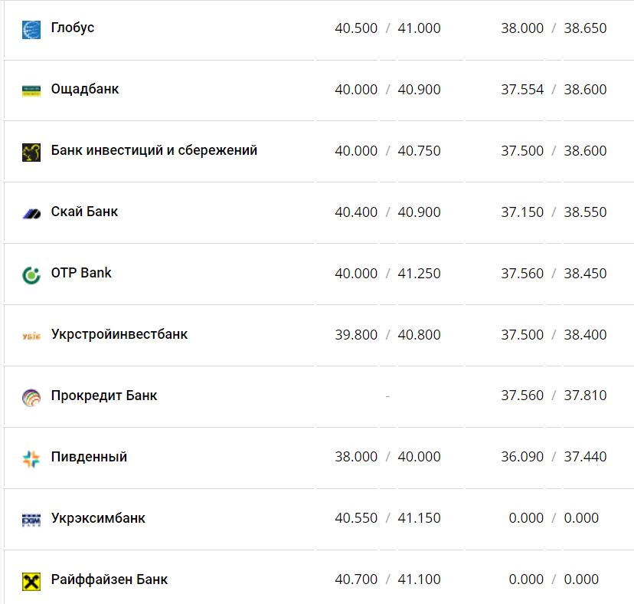Open the Глобус bank name link
The image size is (634, 604).
[x=73, y=28]
